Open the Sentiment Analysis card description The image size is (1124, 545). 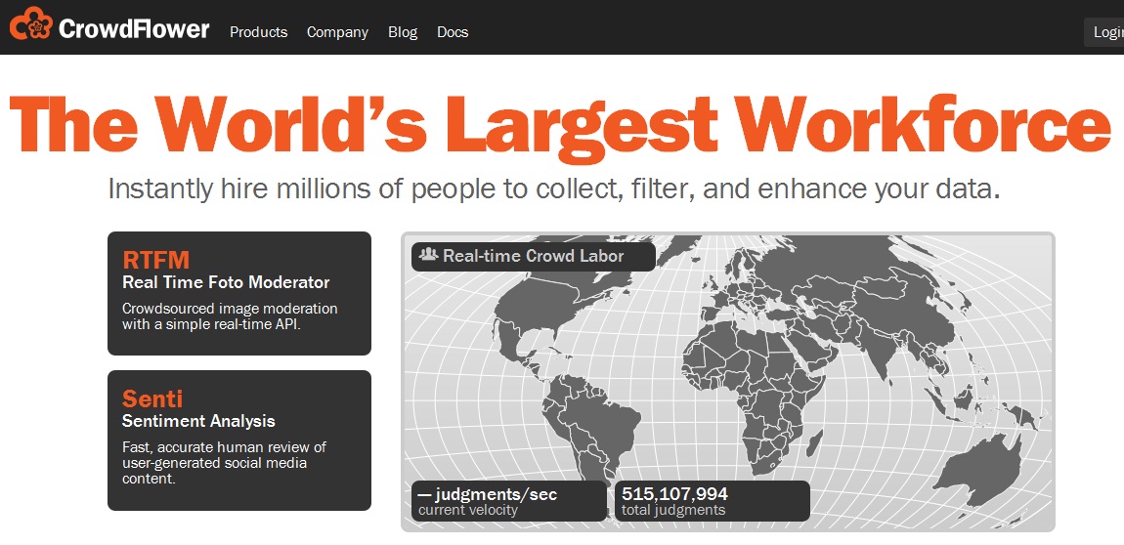click(x=224, y=463)
